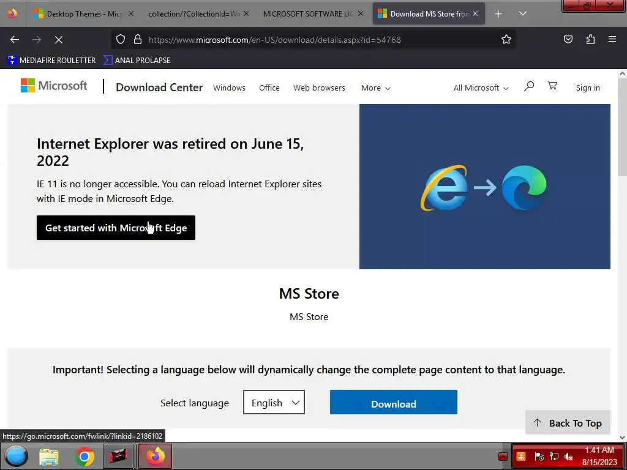Click the page vertical scrollbar thumb
The width and height of the screenshot is (627, 470).
point(622,127)
